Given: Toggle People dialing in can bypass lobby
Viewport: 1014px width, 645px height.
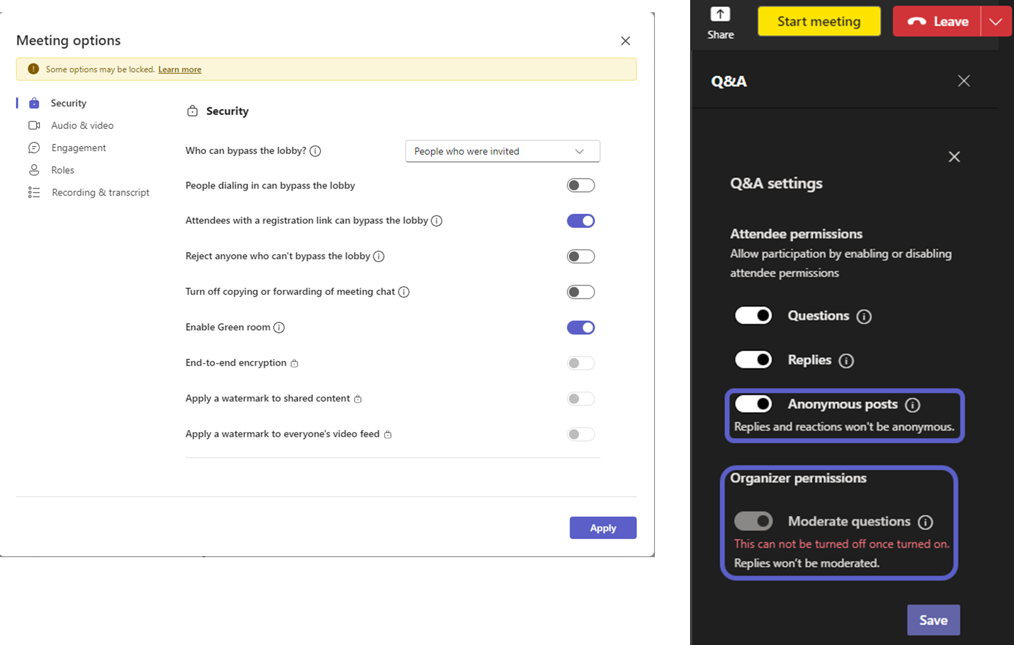Looking at the screenshot, I should 580,186.
